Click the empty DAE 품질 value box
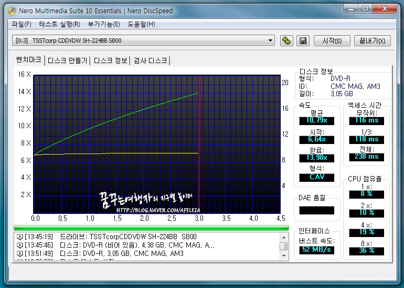404x288 pixels. point(317,210)
